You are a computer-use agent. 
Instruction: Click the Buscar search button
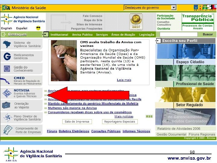coord(208,34)
